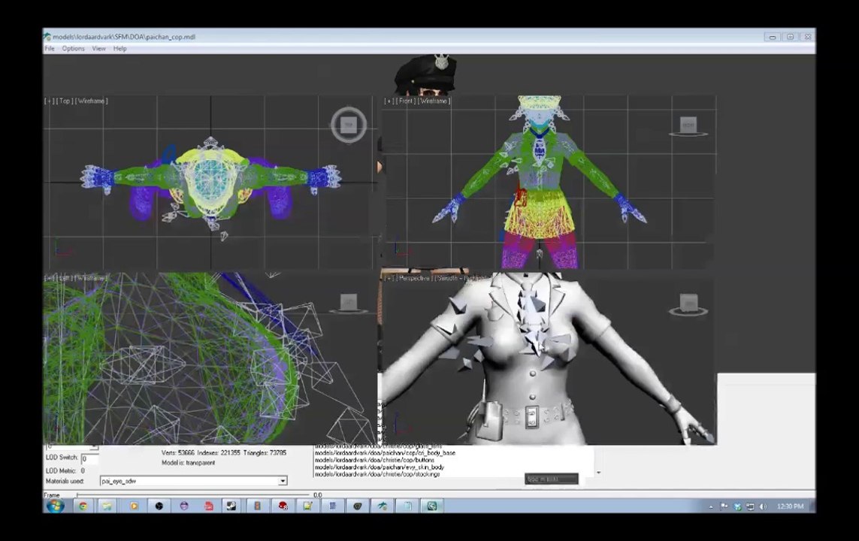This screenshot has height=541, width=859.
Task: Open the [+] menu of the Front viewport
Action: [389, 101]
